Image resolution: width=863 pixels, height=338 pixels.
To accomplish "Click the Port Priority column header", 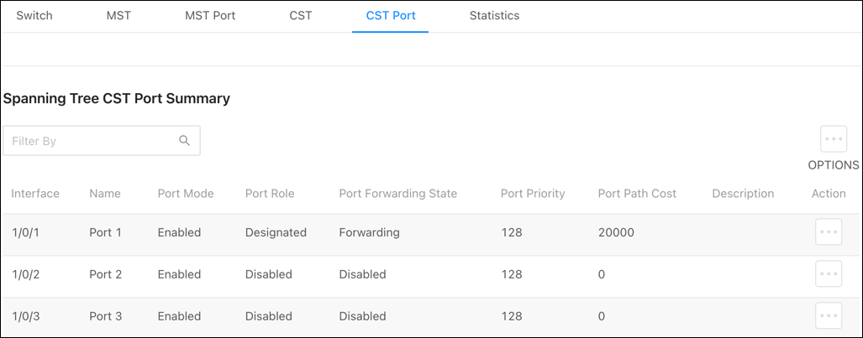I will [533, 194].
